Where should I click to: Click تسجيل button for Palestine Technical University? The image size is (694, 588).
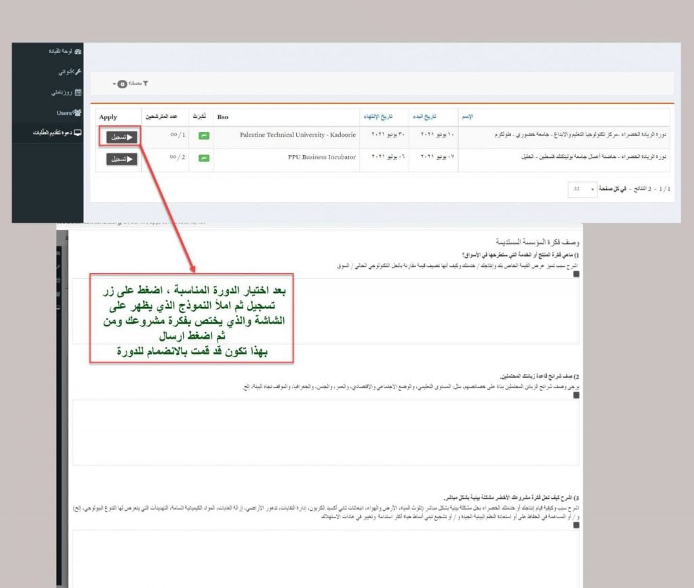[122, 136]
